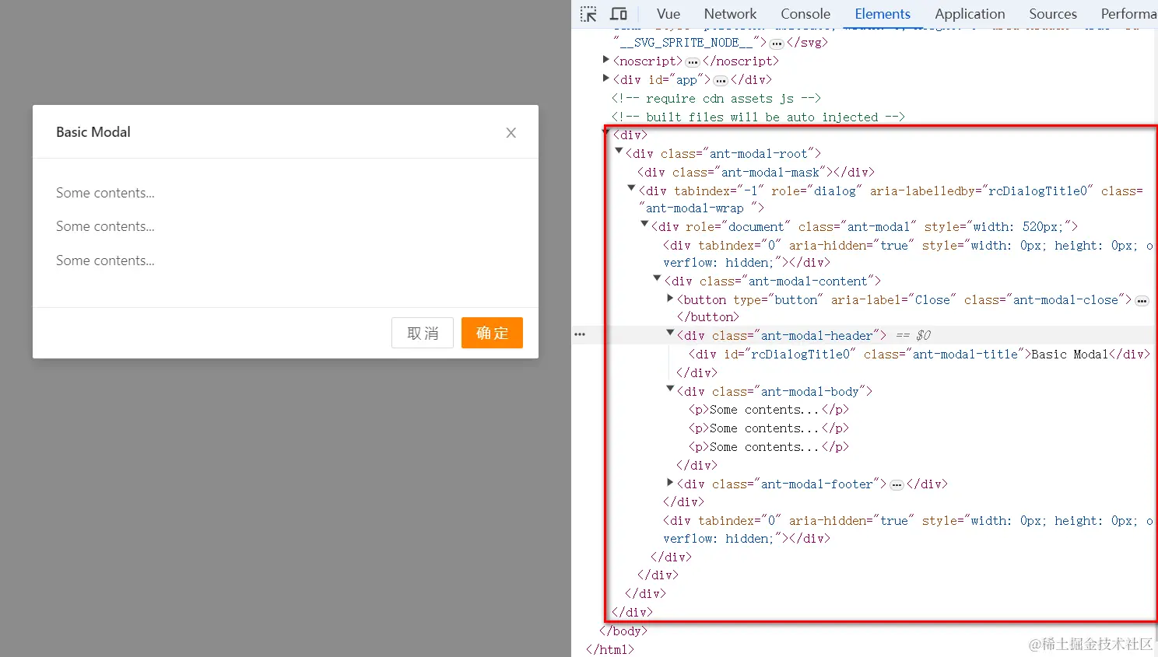
Task: Open the Vue devtools tab
Action: click(668, 14)
